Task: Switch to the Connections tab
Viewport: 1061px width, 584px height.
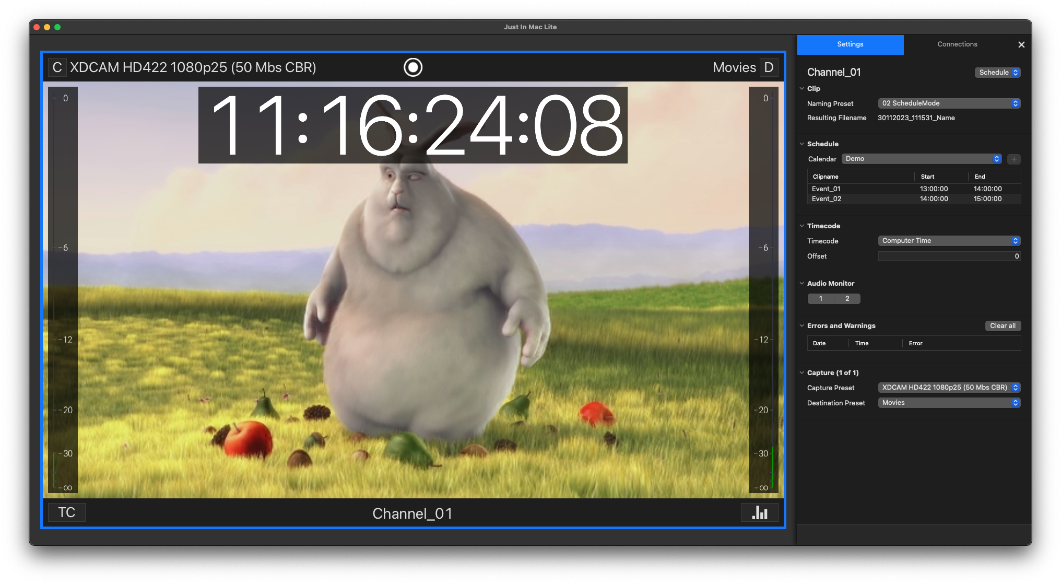Action: [957, 44]
